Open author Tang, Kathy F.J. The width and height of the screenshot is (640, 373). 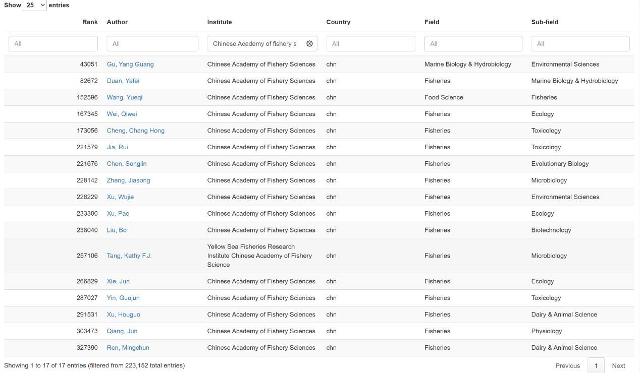(x=129, y=256)
